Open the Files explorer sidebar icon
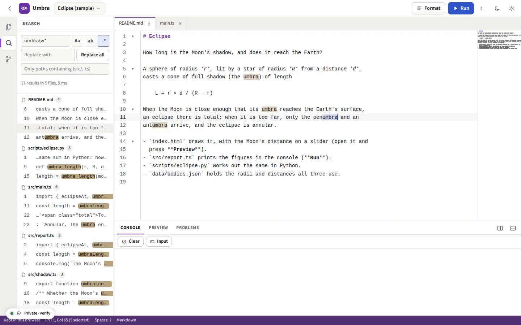This screenshot has height=325, width=521. tap(9, 27)
